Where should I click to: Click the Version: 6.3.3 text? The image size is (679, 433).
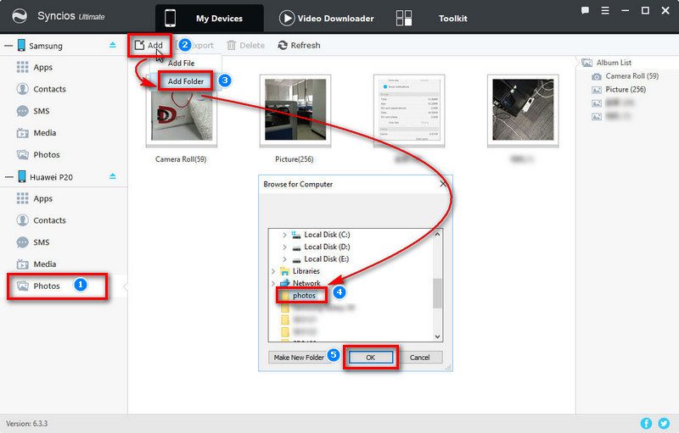coord(27,424)
